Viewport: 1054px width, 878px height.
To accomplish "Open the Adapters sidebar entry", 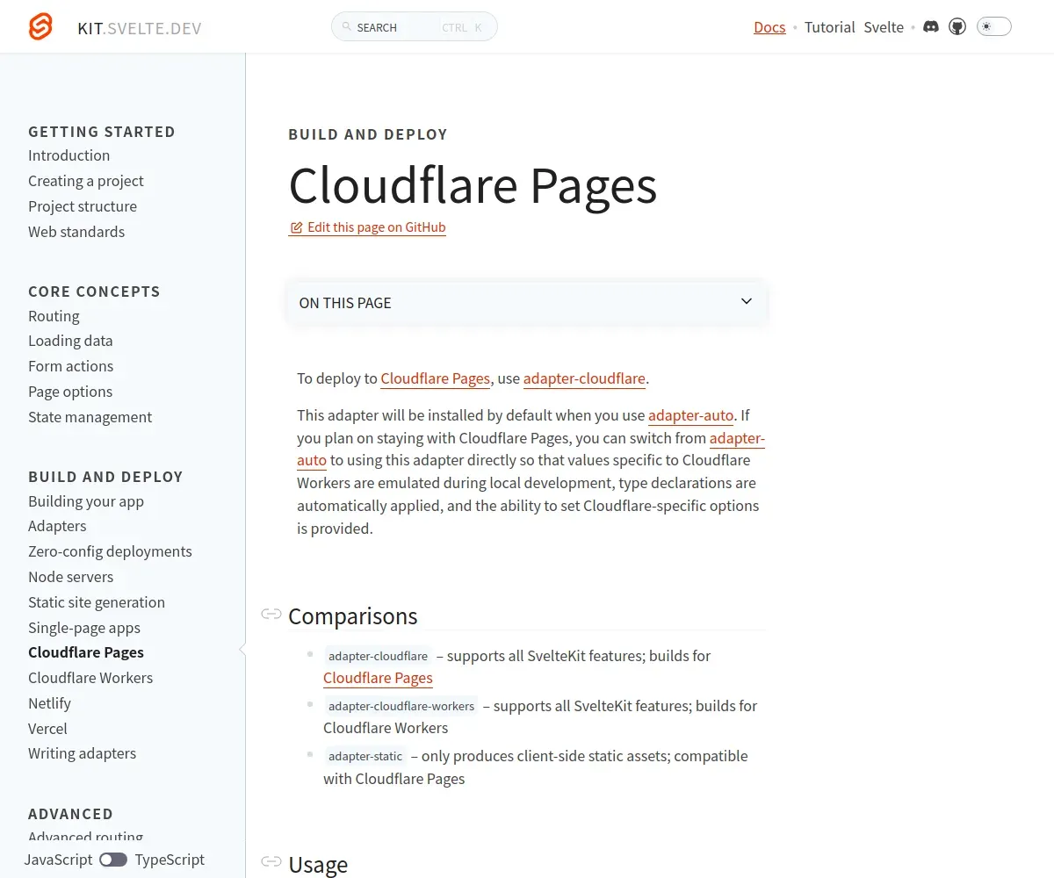I will click(57, 526).
